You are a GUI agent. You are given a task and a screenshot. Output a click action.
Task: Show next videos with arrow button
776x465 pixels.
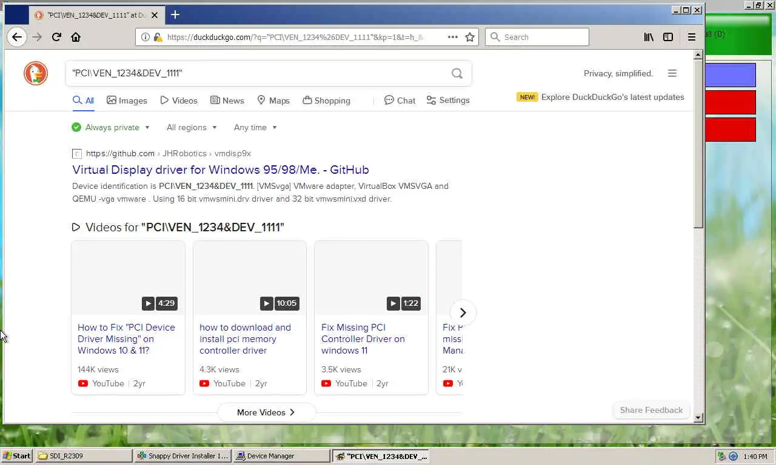click(463, 312)
